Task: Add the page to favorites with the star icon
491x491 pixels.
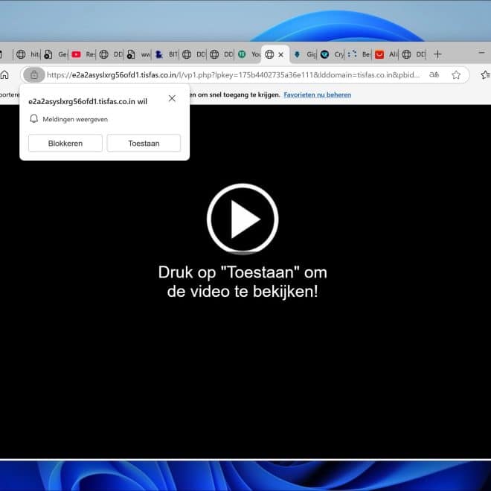Action: tap(456, 75)
